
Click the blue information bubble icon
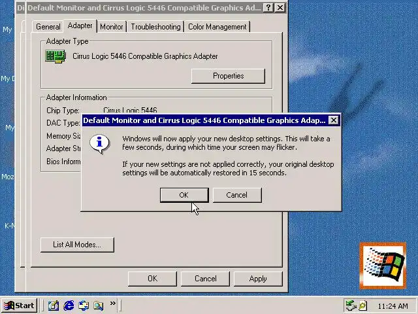pyautogui.click(x=100, y=144)
